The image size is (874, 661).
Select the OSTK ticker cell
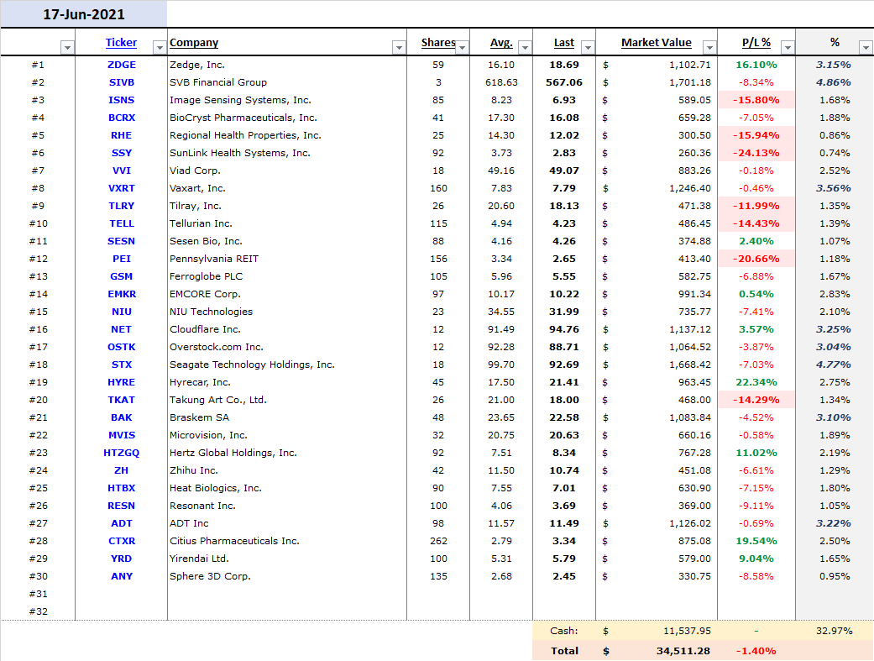click(x=122, y=347)
